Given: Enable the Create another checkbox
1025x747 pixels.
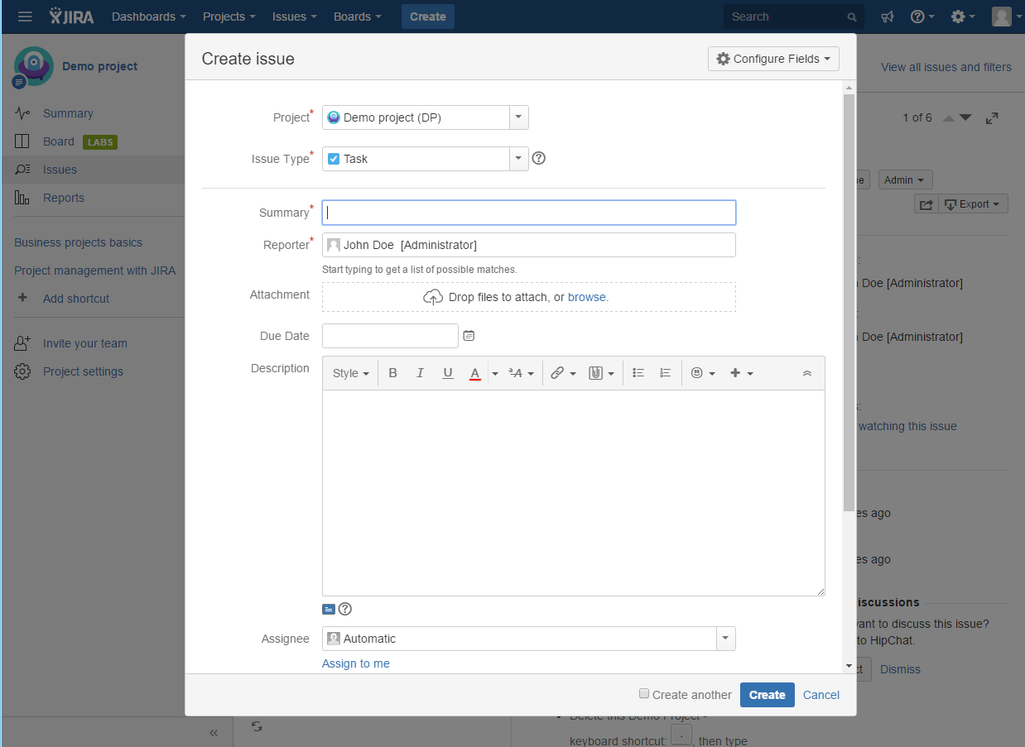Looking at the screenshot, I should 644,694.
